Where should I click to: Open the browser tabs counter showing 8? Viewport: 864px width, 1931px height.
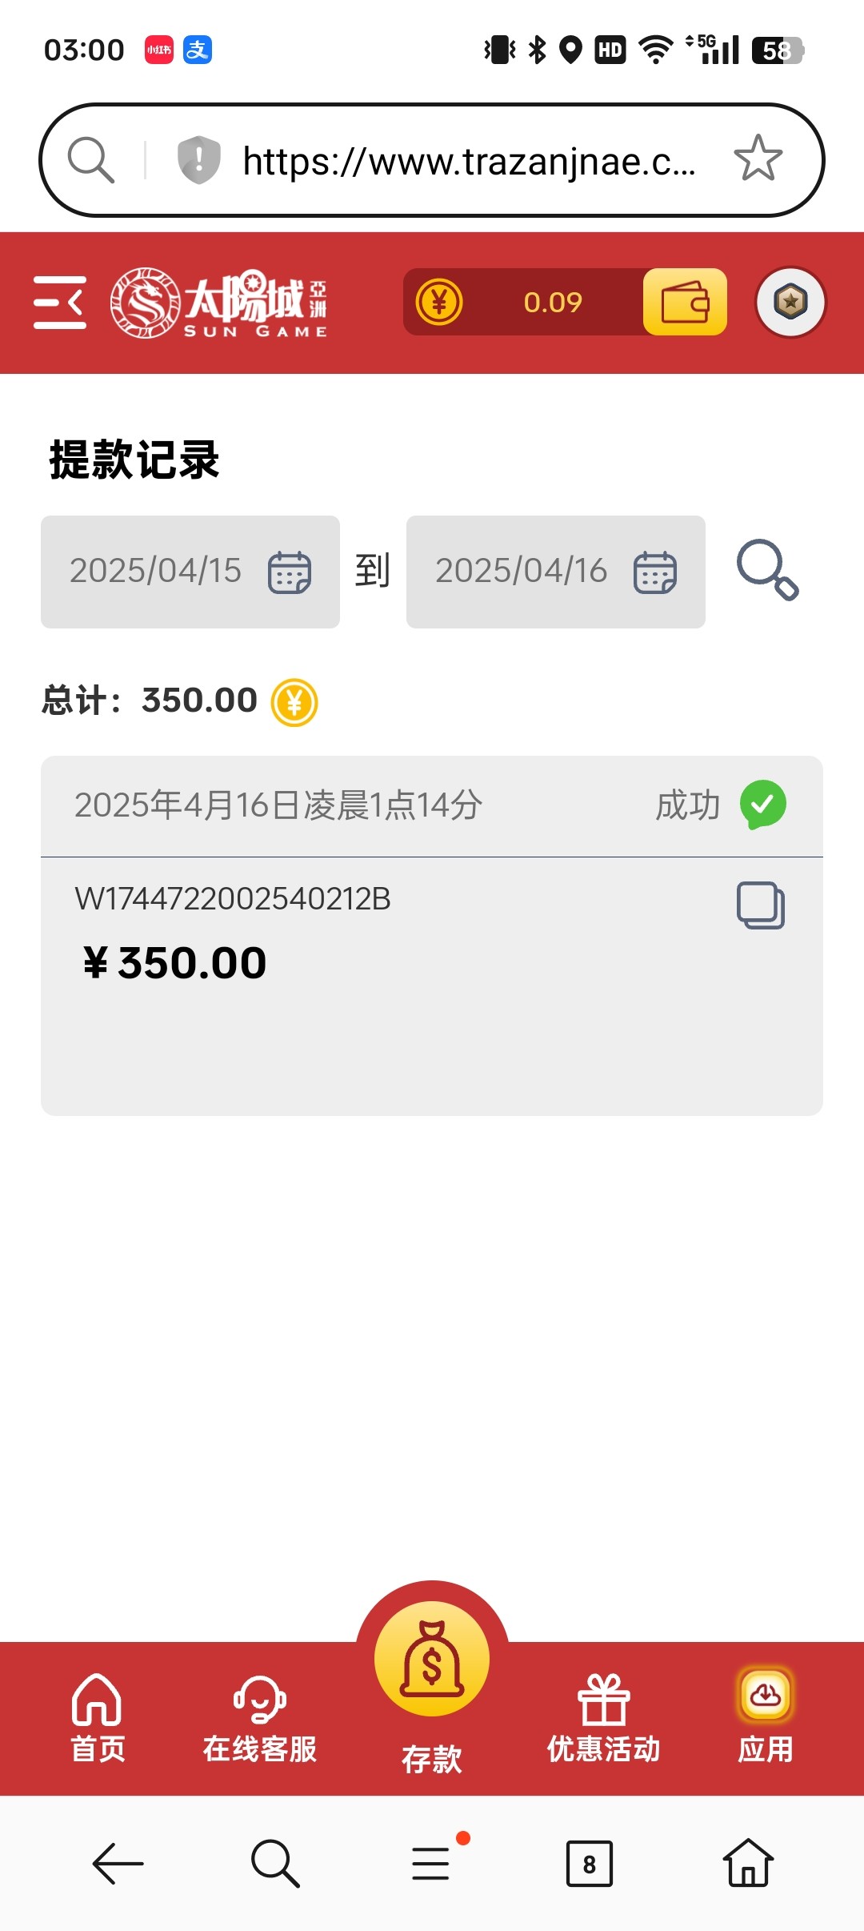(x=589, y=1864)
